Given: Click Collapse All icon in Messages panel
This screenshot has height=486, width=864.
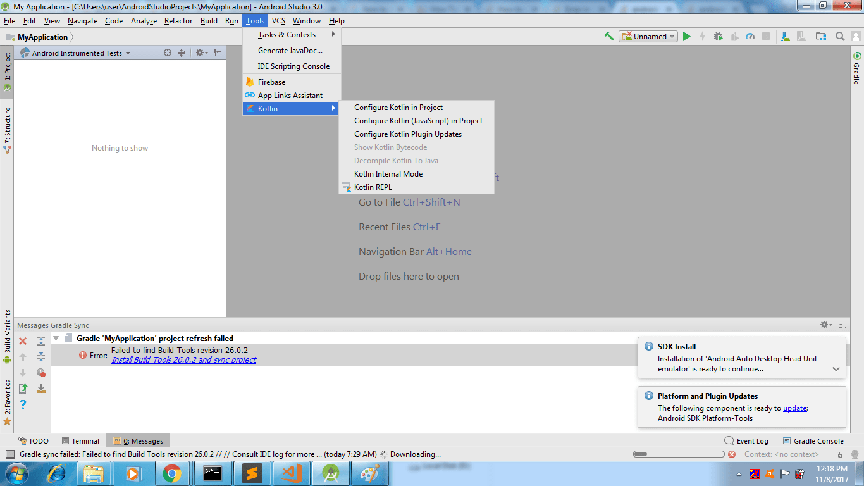Looking at the screenshot, I should (41, 357).
